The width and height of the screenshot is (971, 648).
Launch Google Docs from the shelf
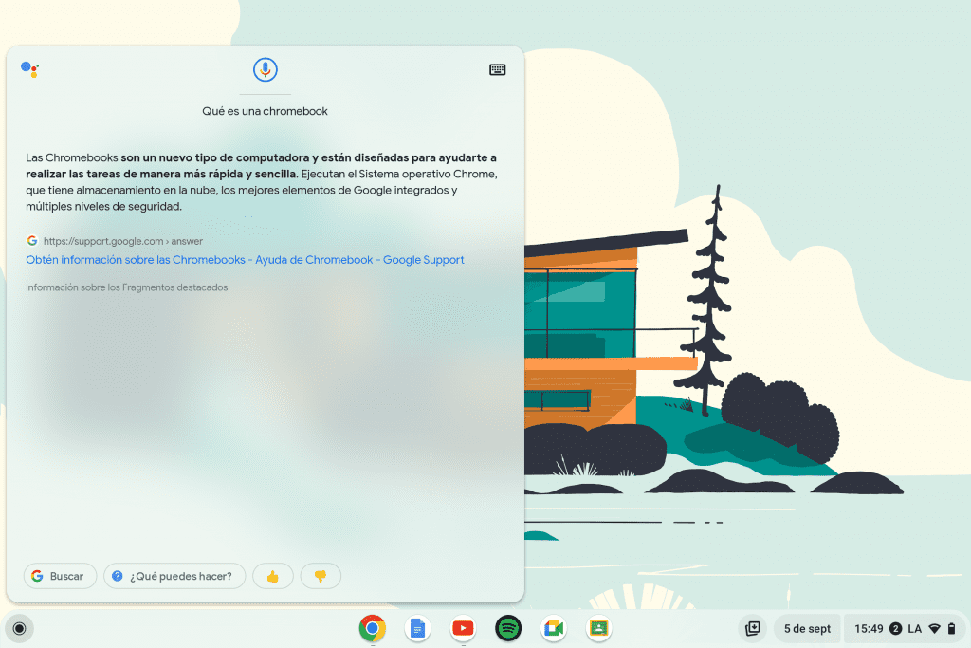416,628
